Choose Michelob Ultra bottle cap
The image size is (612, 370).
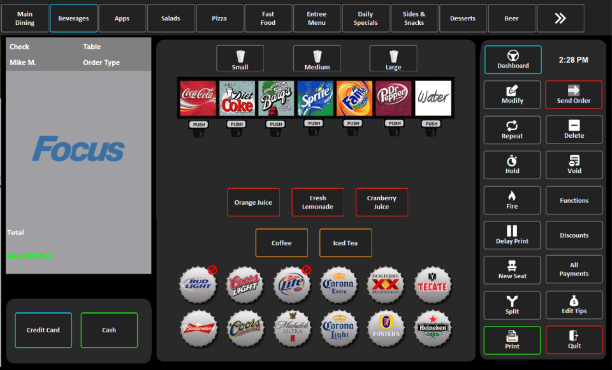[293, 329]
